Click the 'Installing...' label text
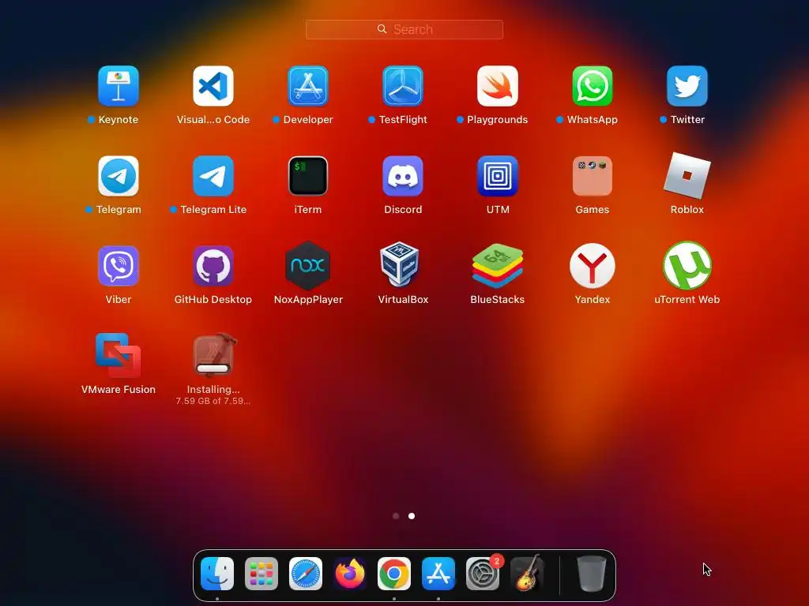 click(213, 390)
